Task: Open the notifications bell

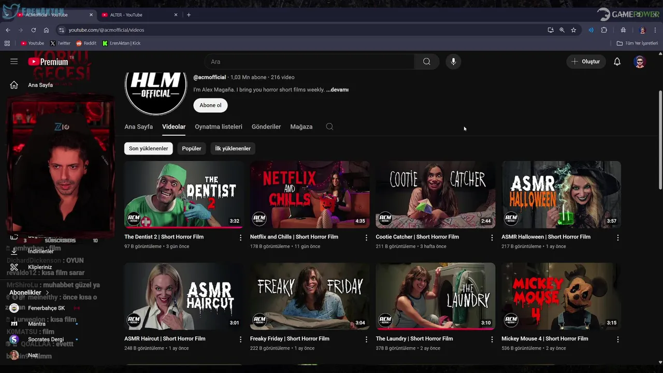Action: (617, 62)
